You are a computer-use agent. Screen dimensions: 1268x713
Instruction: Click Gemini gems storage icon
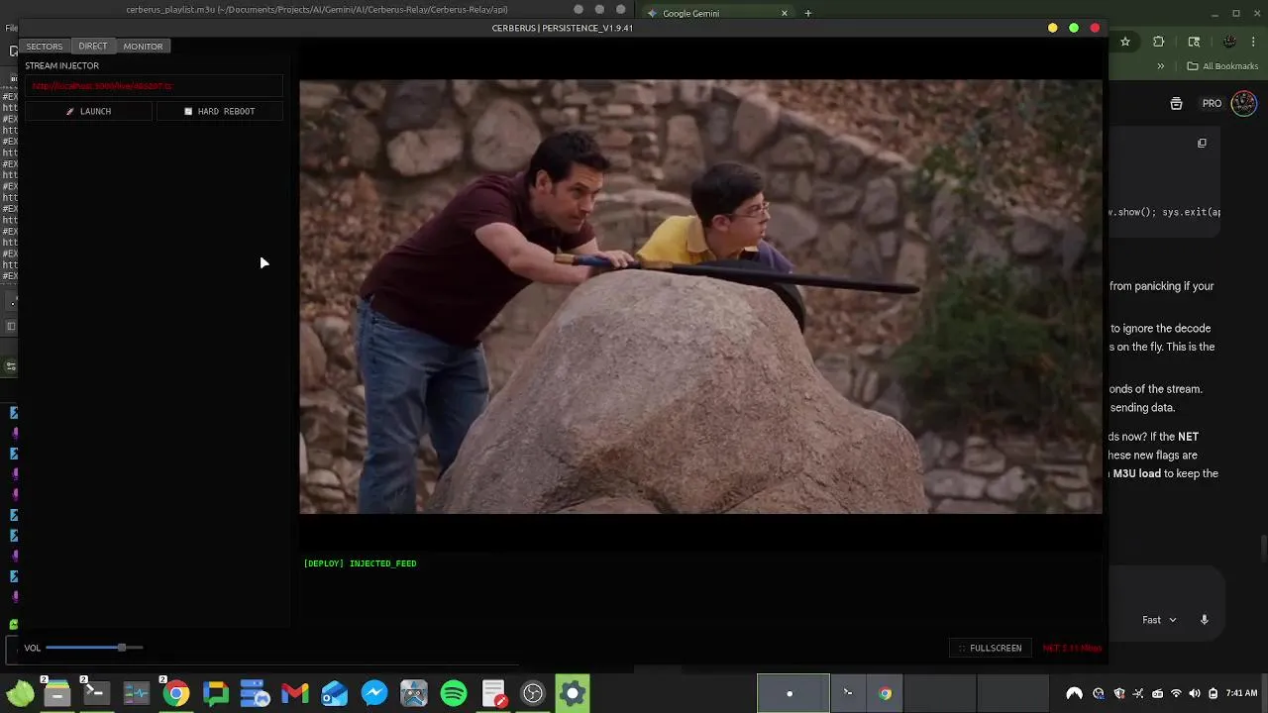point(1176,103)
